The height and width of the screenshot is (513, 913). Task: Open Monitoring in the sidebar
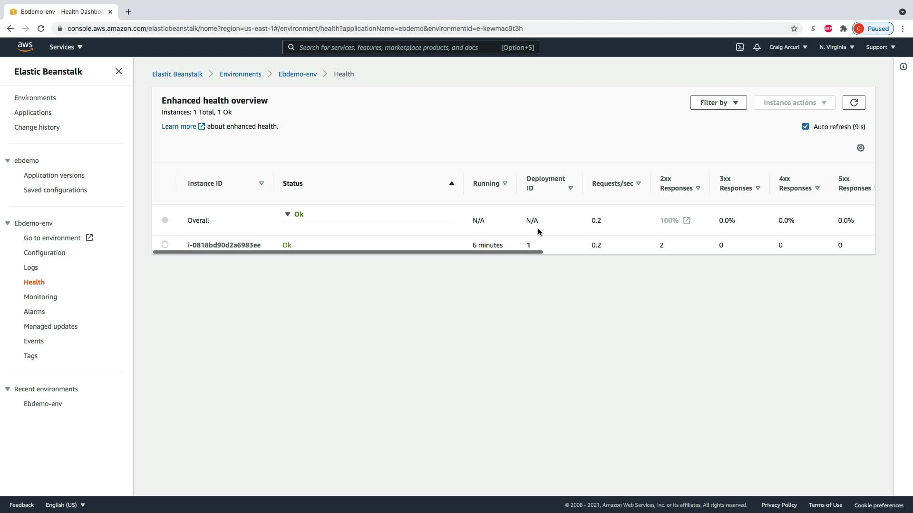click(x=40, y=297)
